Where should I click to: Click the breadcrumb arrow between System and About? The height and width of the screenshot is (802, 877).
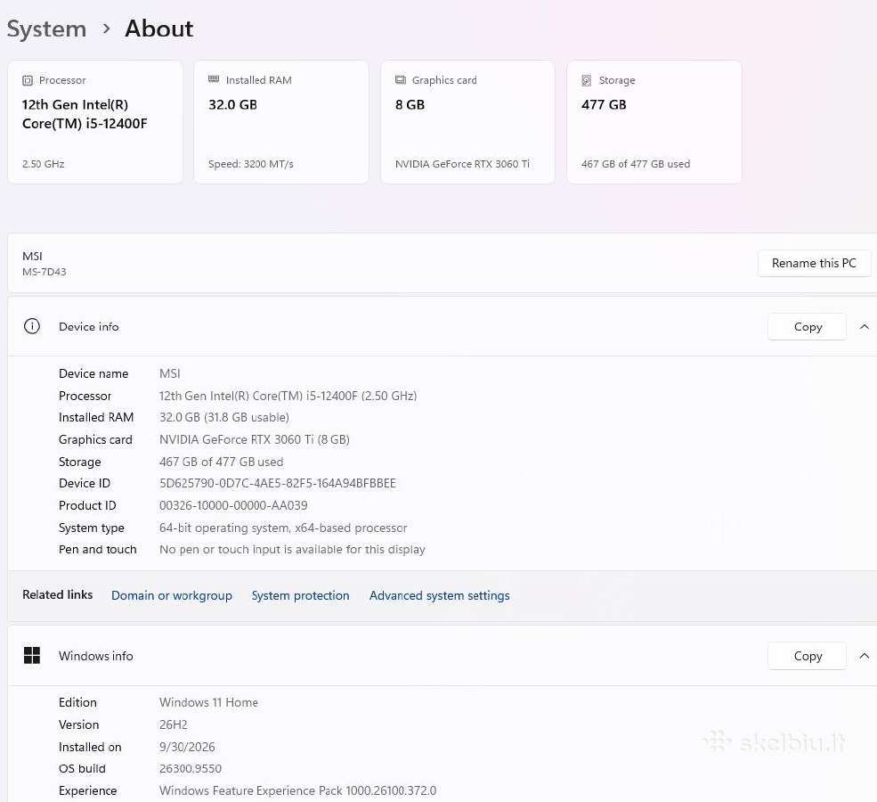coord(107,29)
